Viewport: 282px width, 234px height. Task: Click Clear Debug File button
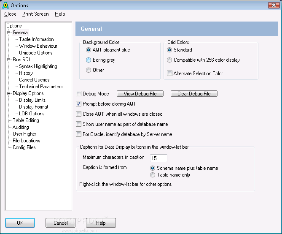click(194, 94)
